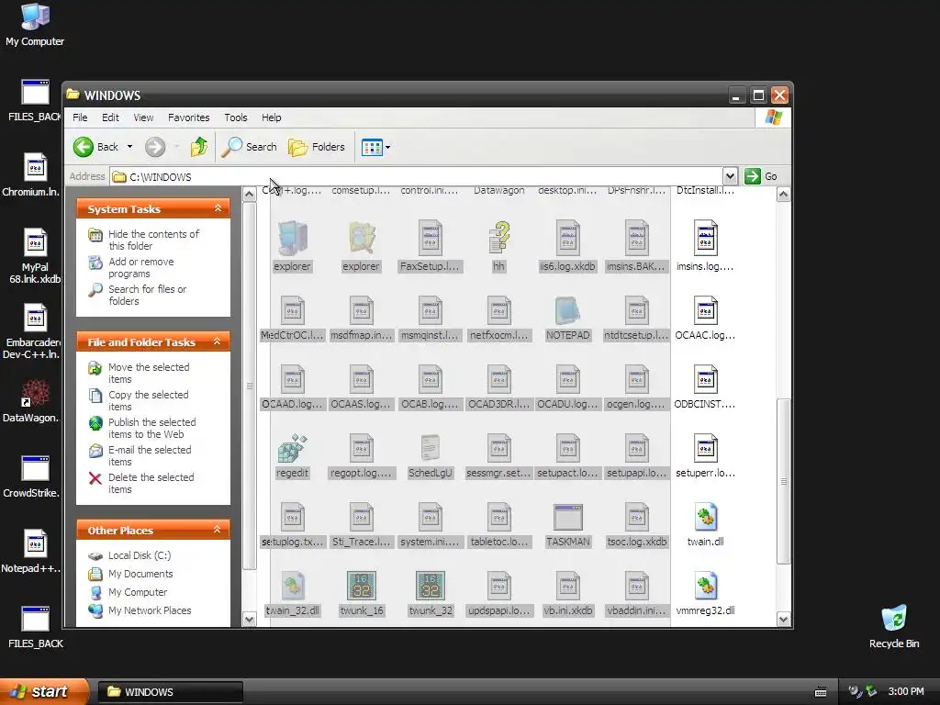Click the taskbar clock showing 3:00 PM
Image resolution: width=940 pixels, height=705 pixels.
pyautogui.click(x=906, y=692)
